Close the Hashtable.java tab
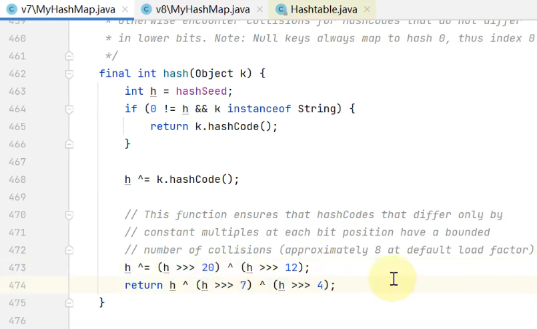The height and width of the screenshot is (329, 537). (x=367, y=9)
